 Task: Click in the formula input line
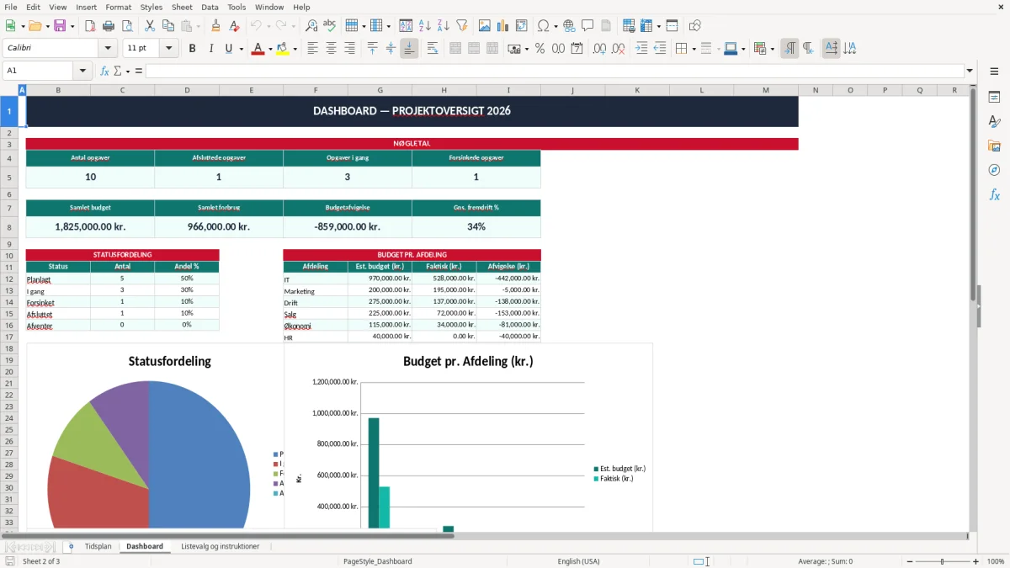(555, 71)
